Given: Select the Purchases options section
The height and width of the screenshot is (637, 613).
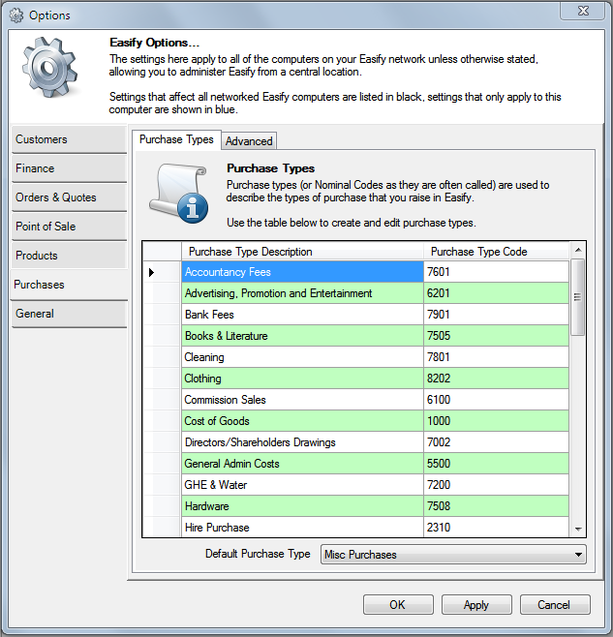Looking at the screenshot, I should tap(69, 285).
